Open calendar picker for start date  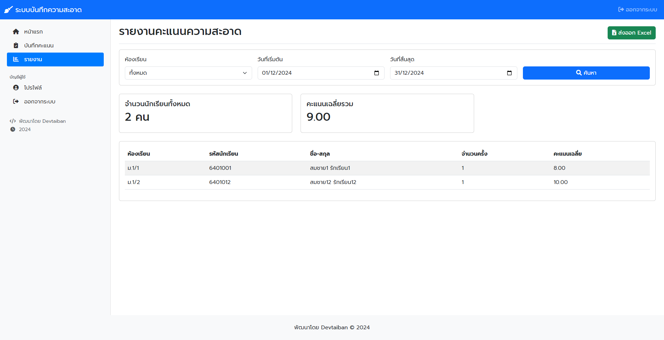pos(377,73)
